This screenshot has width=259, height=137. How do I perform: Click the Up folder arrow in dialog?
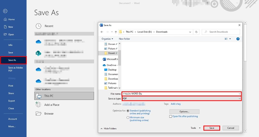click(x=116, y=32)
